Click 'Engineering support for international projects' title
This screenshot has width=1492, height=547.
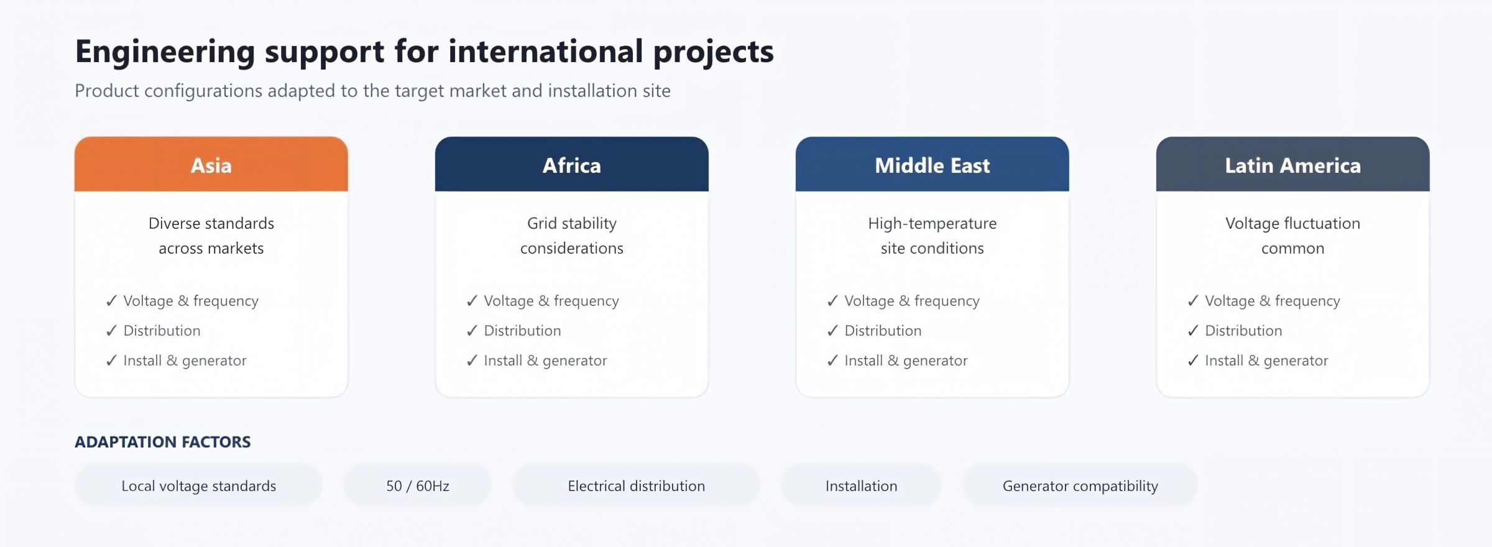coord(425,52)
